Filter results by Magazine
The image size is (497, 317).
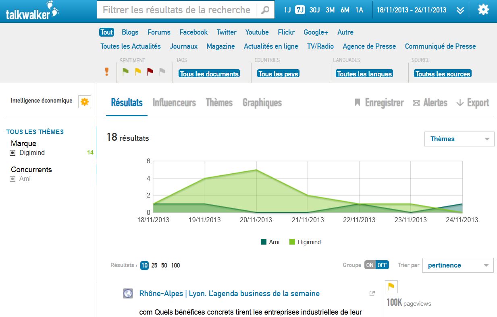(x=220, y=46)
